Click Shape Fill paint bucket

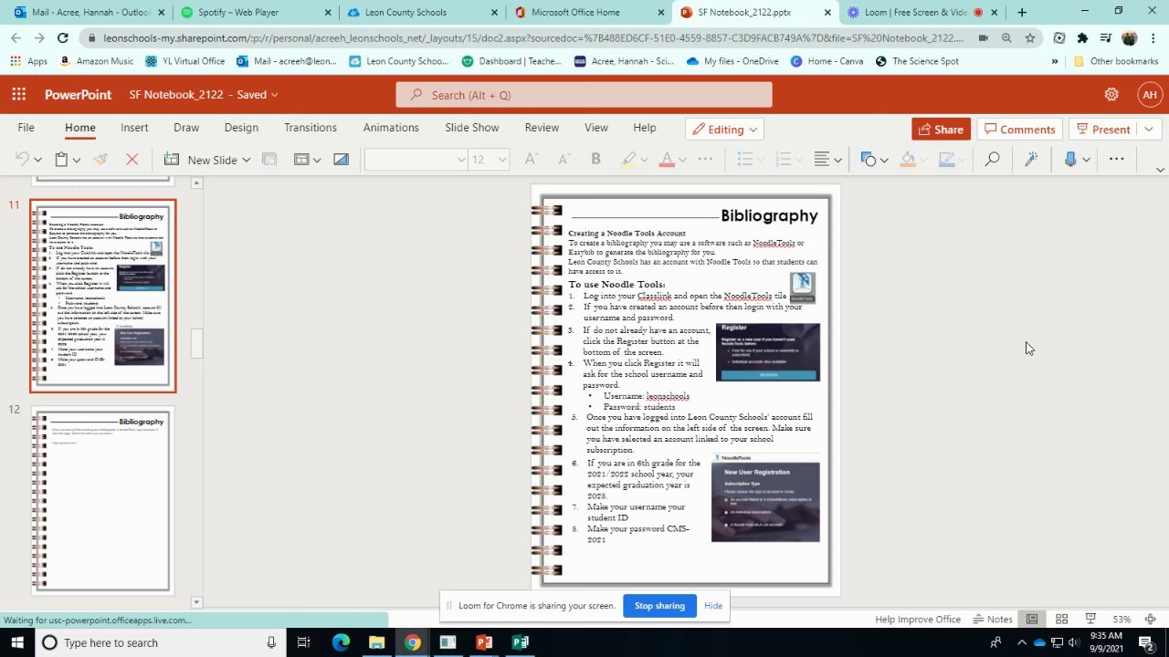pos(908,160)
